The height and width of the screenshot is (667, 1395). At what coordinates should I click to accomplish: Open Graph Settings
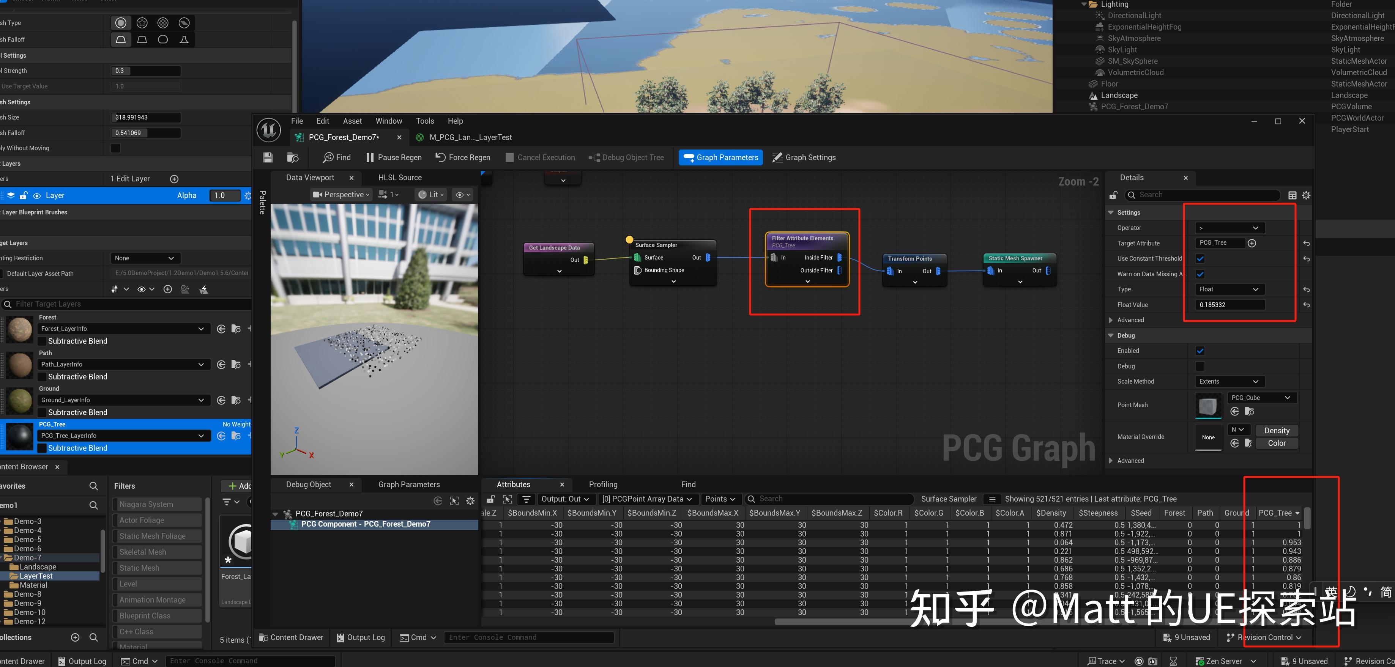pyautogui.click(x=804, y=157)
